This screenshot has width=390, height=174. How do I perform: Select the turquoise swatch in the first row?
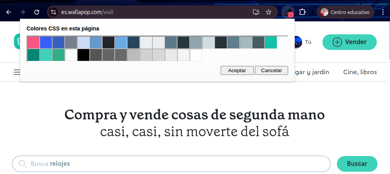click(x=271, y=43)
